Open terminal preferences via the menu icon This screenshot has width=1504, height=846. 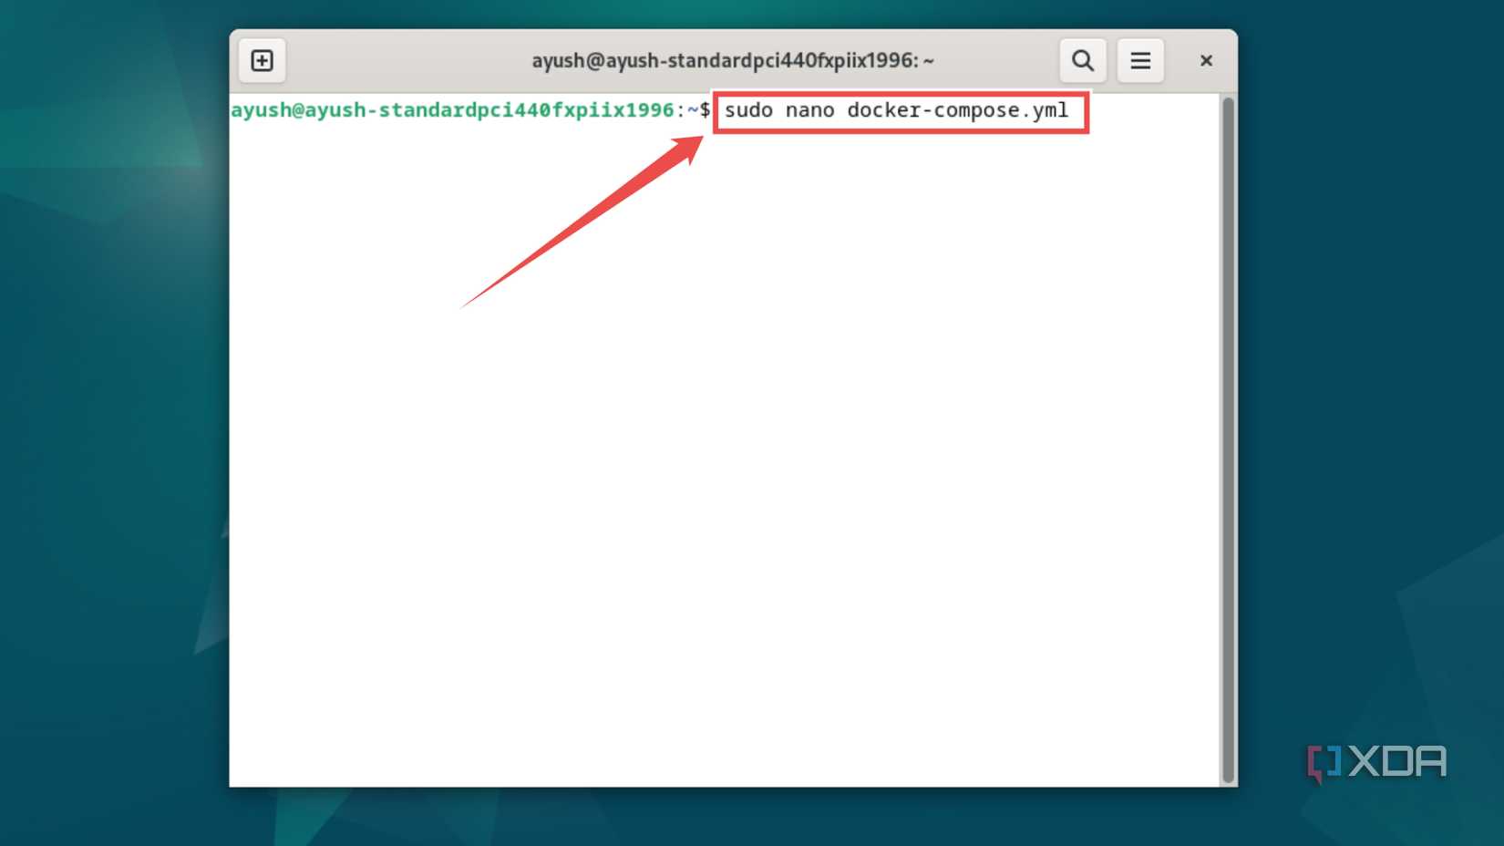point(1140,60)
